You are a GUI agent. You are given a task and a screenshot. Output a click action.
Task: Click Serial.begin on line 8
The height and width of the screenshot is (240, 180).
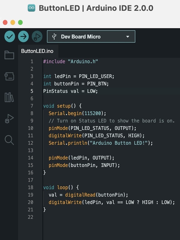coord(65,113)
